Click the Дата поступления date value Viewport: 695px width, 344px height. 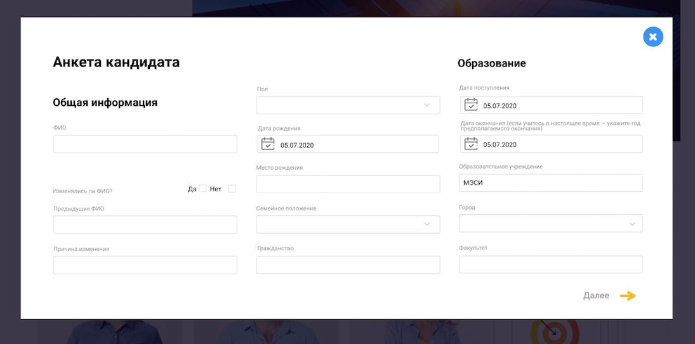[x=500, y=106]
